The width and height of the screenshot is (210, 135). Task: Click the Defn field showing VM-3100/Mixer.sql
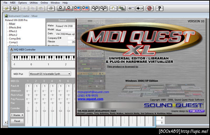(65, 34)
